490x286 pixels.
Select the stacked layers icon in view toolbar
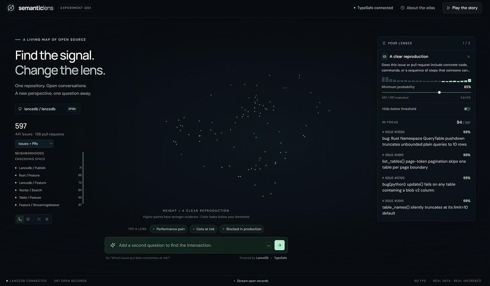(x=28, y=219)
